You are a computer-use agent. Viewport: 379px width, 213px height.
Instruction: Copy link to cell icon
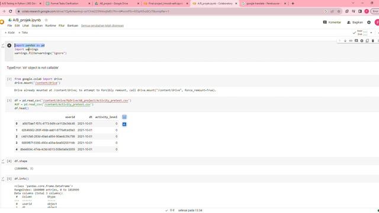(x=351, y=41)
